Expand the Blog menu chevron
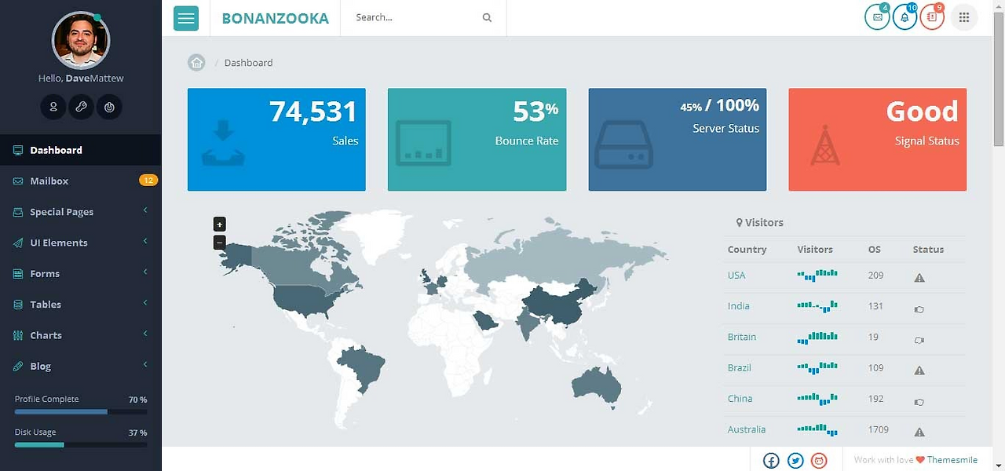 145,364
